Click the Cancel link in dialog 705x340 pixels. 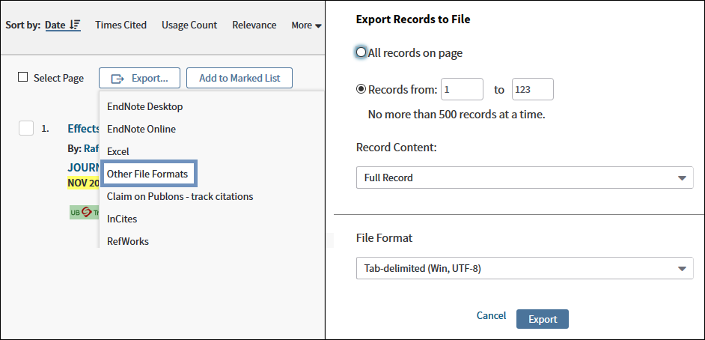point(491,316)
